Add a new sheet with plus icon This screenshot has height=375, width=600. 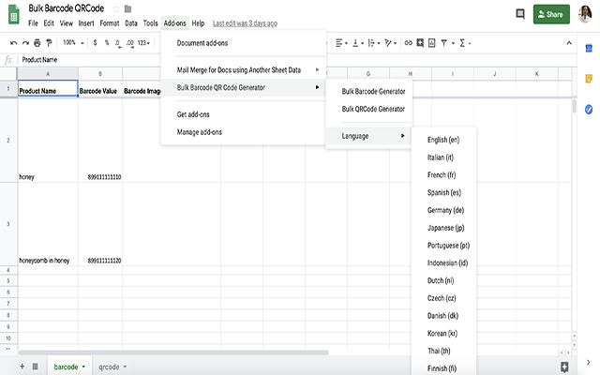click(22, 367)
